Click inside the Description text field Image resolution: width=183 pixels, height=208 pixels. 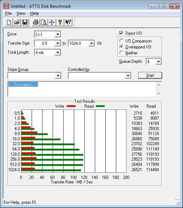click(x=82, y=89)
